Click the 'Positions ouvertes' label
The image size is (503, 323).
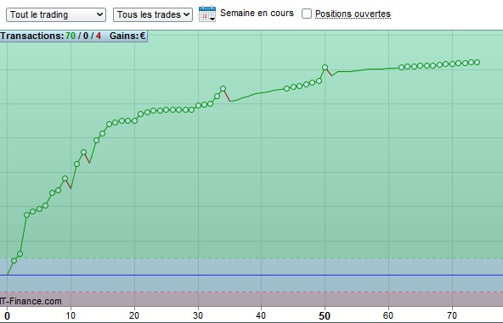[x=353, y=14]
